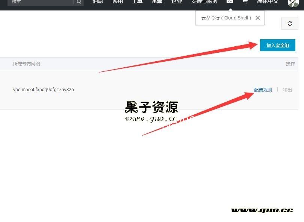Open the 费用 billing menu
The height and width of the screenshot is (222, 304).
tap(117, 1)
